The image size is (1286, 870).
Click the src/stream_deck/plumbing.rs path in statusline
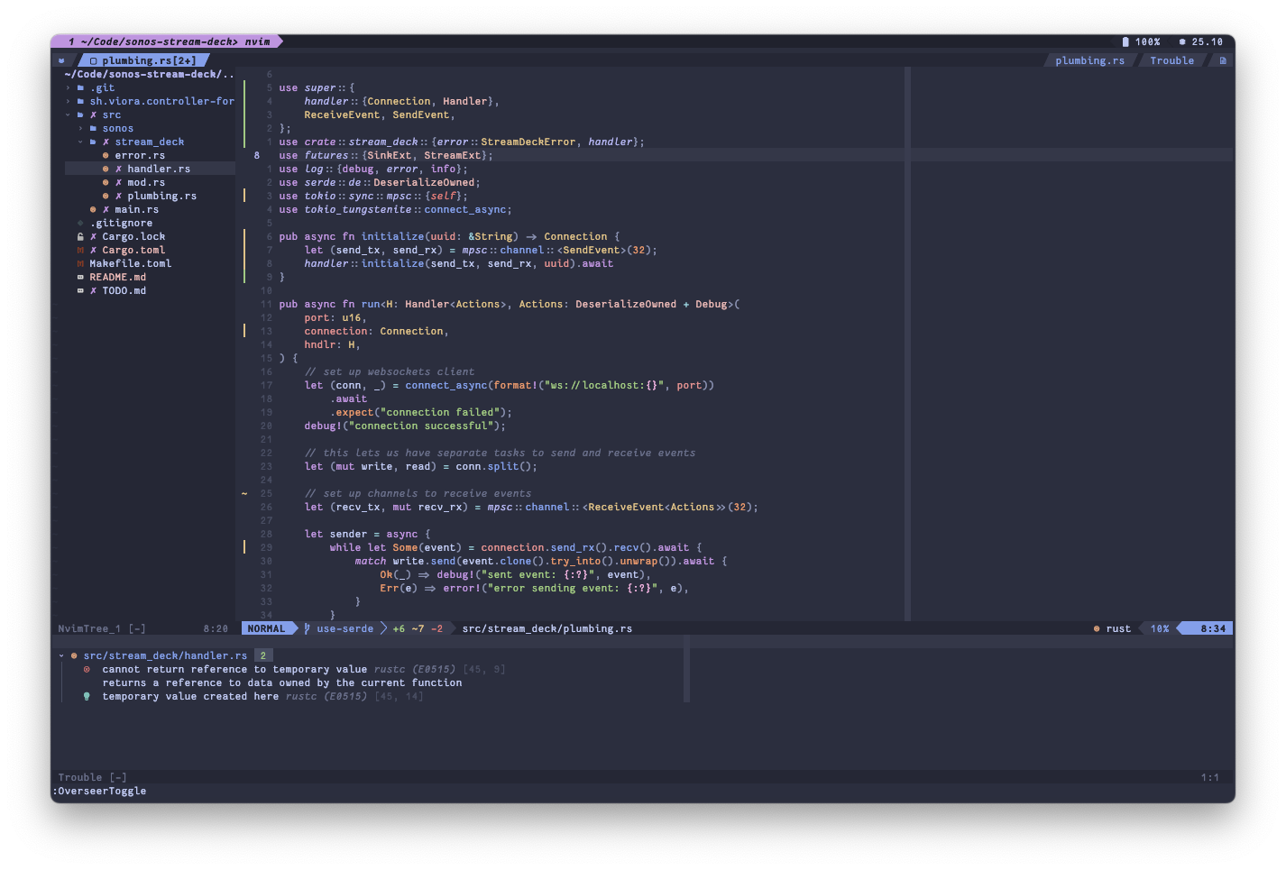547,629
